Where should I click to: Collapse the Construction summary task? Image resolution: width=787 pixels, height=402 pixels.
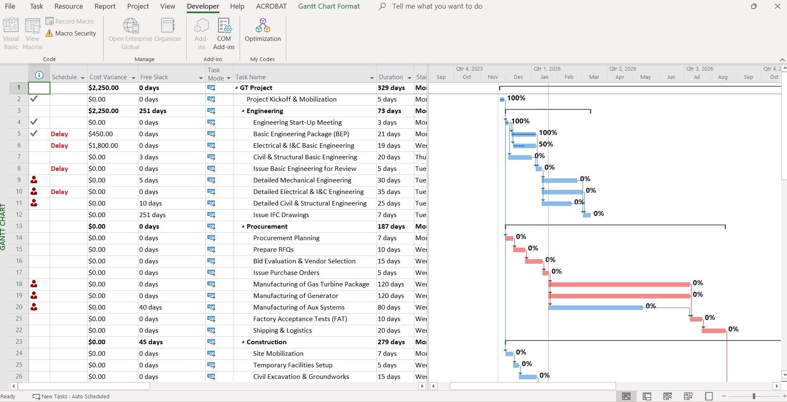pos(243,342)
